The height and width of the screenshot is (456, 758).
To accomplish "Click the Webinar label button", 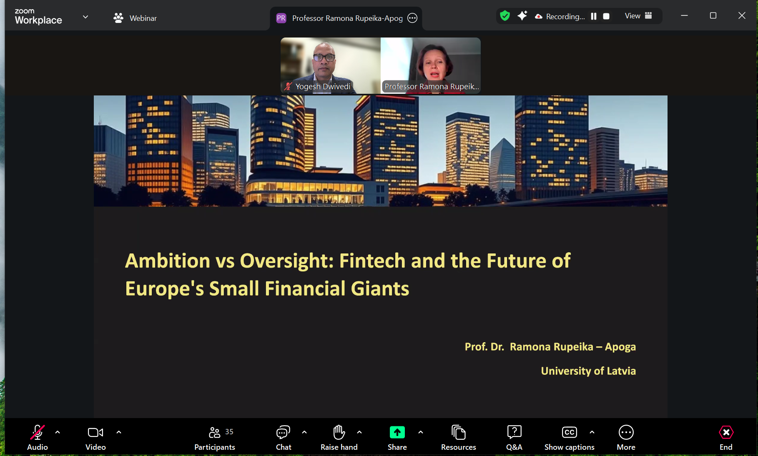I will (x=135, y=18).
